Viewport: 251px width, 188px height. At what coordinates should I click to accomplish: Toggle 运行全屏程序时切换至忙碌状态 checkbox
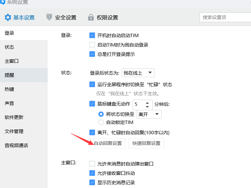92,84
